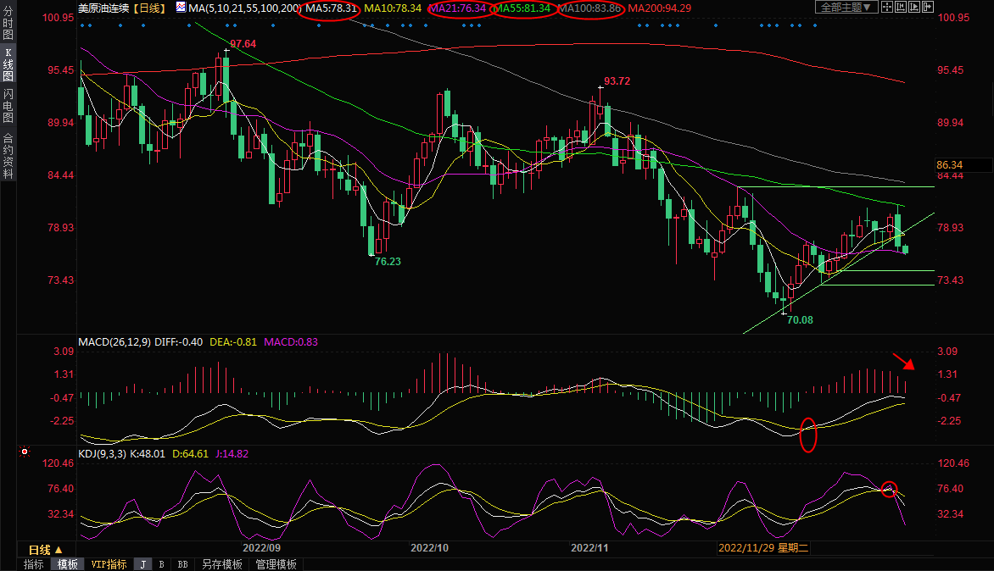994x571 pixels.
Task: Open the 闪电图 side tab
Action: pos(8,104)
